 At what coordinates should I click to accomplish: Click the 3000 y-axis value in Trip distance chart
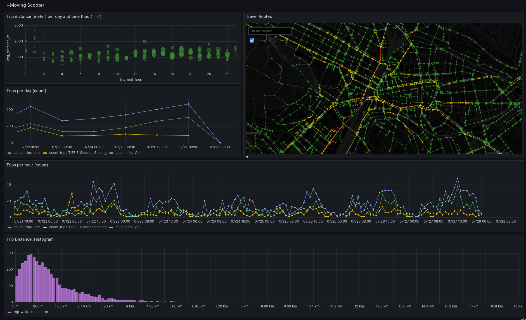point(18,25)
